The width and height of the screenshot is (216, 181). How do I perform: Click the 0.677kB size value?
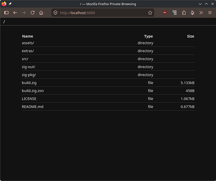[187, 107]
